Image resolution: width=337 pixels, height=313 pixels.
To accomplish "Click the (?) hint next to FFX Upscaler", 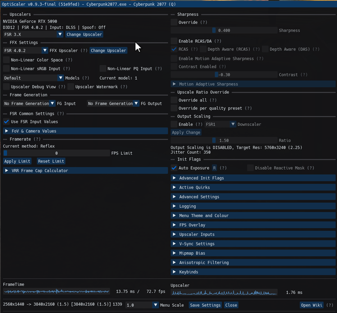I will tap(84, 51).
